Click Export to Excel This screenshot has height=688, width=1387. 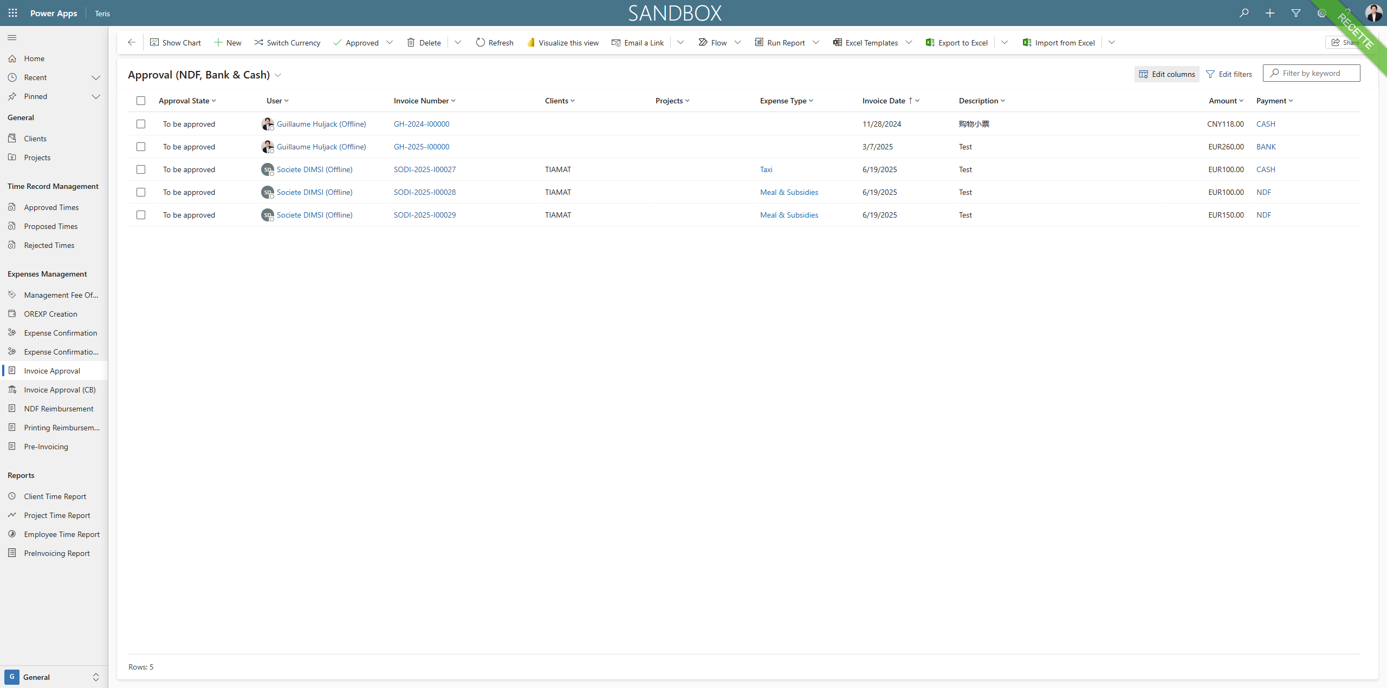coord(957,43)
